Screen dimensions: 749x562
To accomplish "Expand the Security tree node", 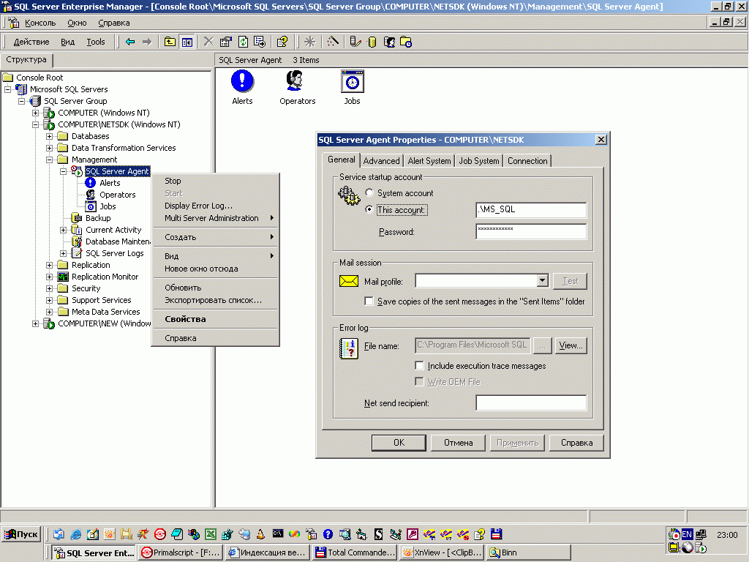I will (49, 288).
